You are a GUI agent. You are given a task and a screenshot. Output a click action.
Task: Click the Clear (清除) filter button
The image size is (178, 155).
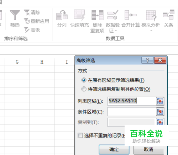(32, 12)
